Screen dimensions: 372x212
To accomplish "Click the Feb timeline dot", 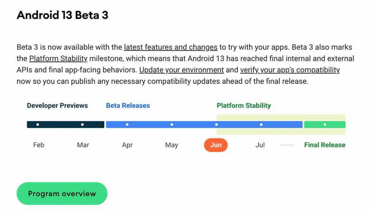I will [38, 125].
